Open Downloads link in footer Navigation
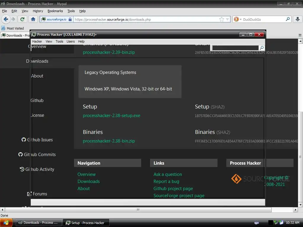This screenshot has height=227, width=303. (88, 181)
